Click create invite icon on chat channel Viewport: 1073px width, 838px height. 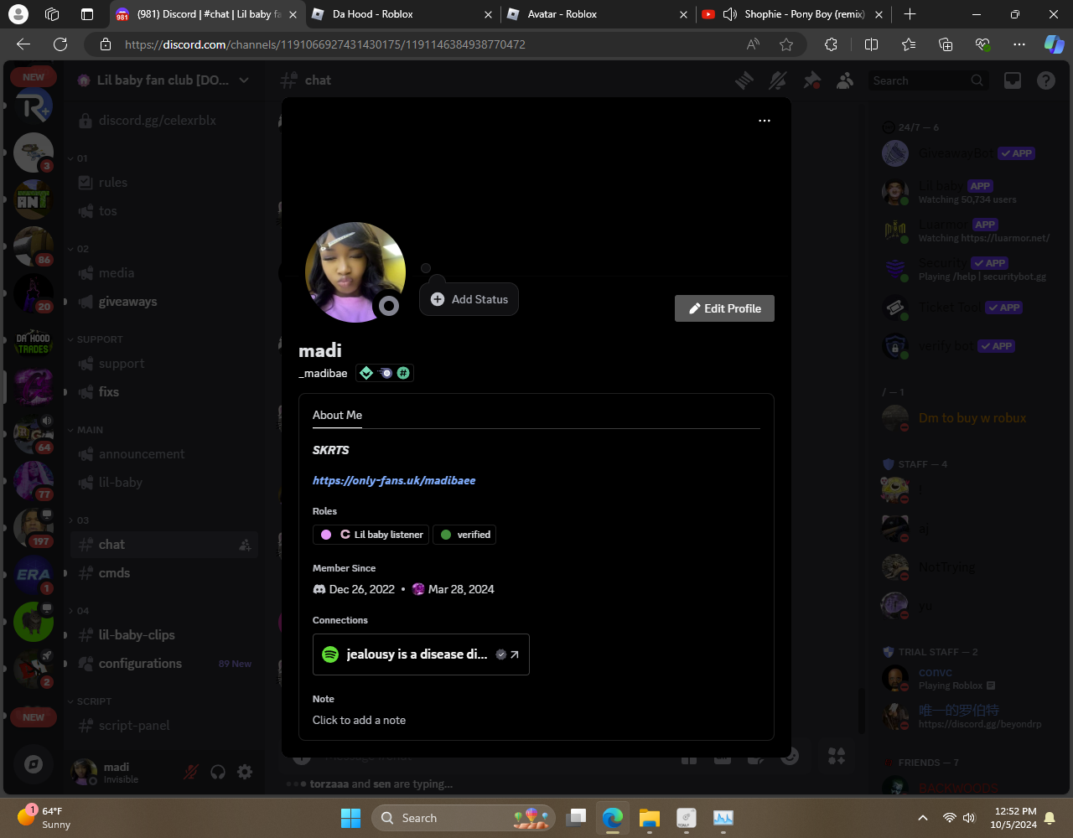[x=245, y=545]
